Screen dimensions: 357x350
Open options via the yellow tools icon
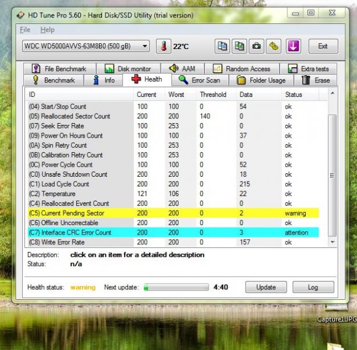tap(274, 46)
